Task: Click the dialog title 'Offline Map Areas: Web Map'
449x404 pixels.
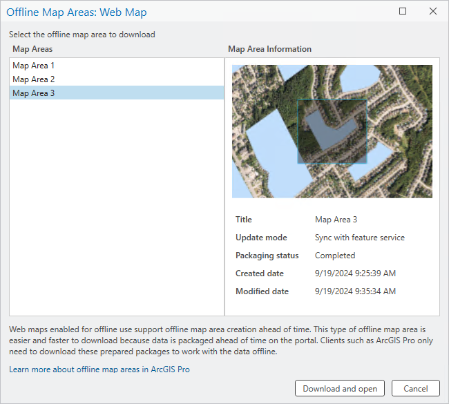Action: [x=76, y=12]
